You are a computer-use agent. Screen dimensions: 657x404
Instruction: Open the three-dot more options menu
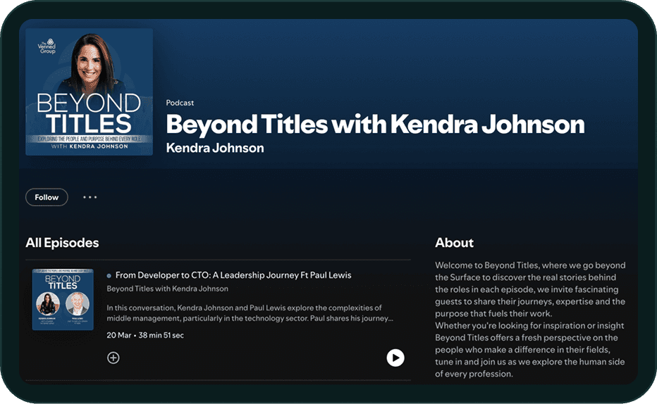click(90, 197)
